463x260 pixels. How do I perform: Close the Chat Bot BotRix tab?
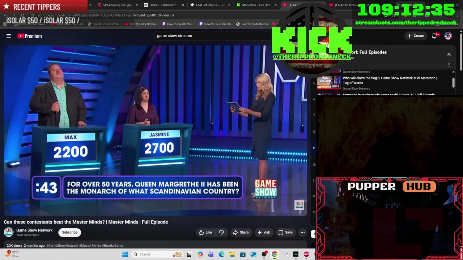point(229,5)
